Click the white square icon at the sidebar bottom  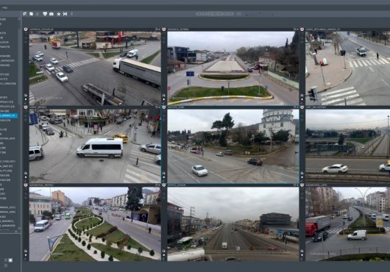pyautogui.click(x=10, y=260)
